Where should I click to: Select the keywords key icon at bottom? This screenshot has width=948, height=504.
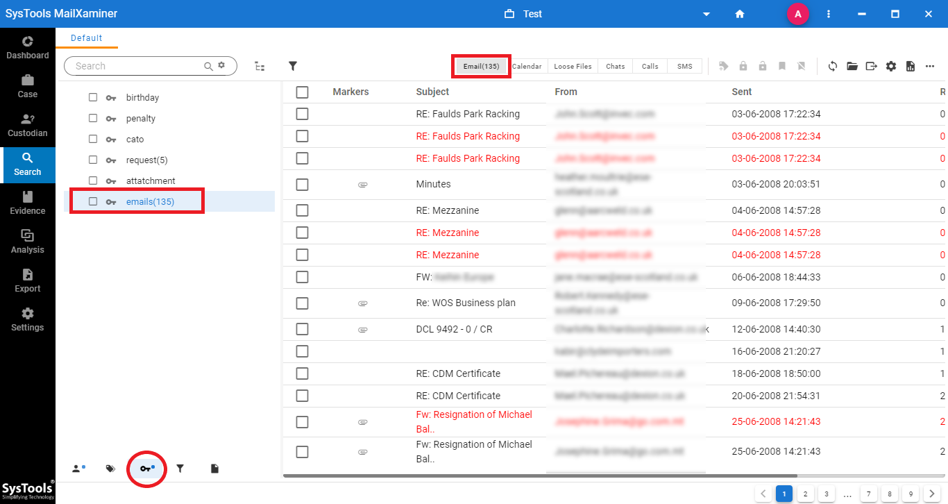(x=146, y=469)
